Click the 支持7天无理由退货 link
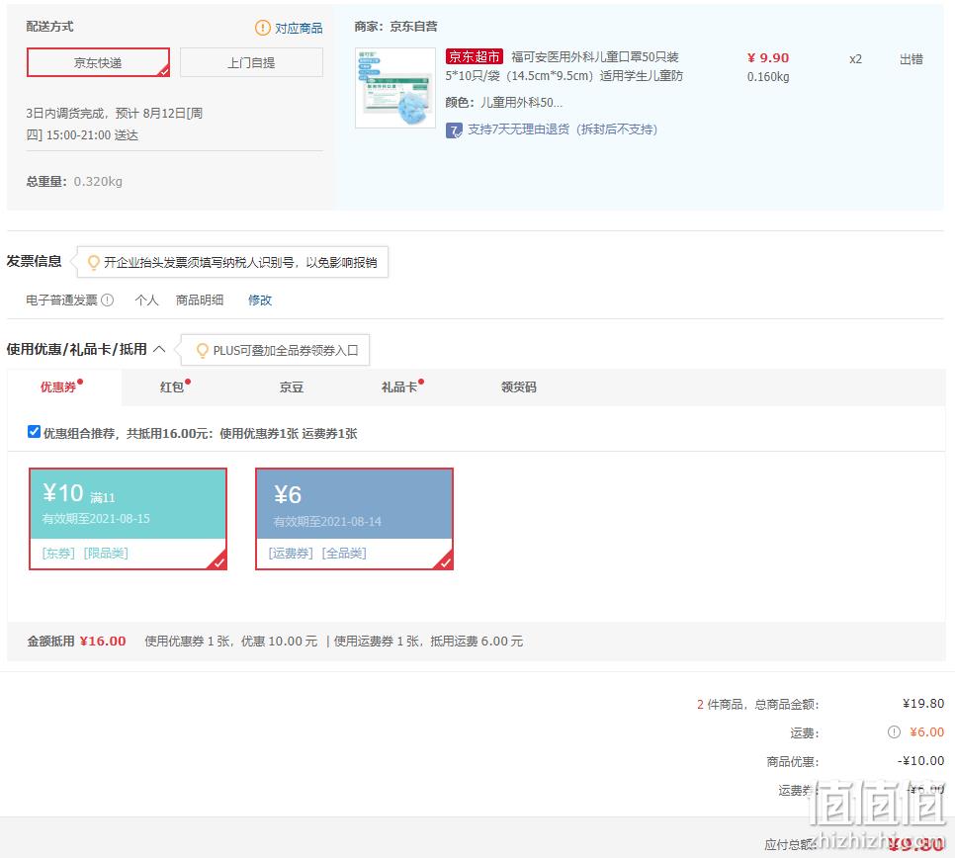955x858 pixels. pos(563,129)
